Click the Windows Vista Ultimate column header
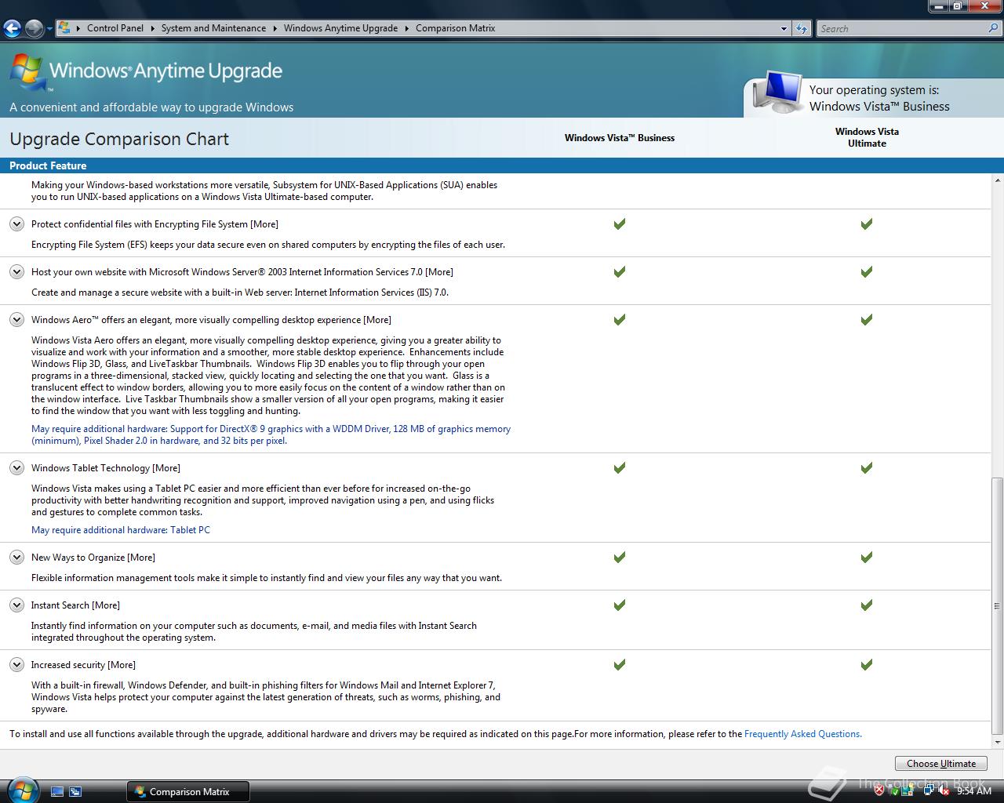 (x=867, y=137)
